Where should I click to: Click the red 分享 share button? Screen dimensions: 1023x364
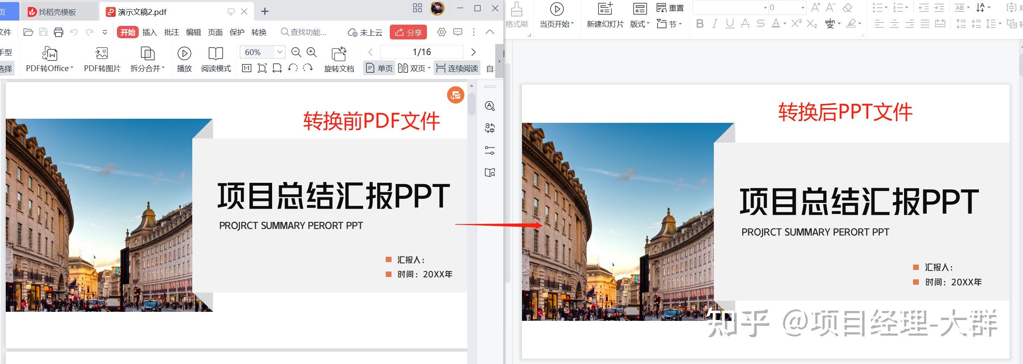(x=408, y=32)
